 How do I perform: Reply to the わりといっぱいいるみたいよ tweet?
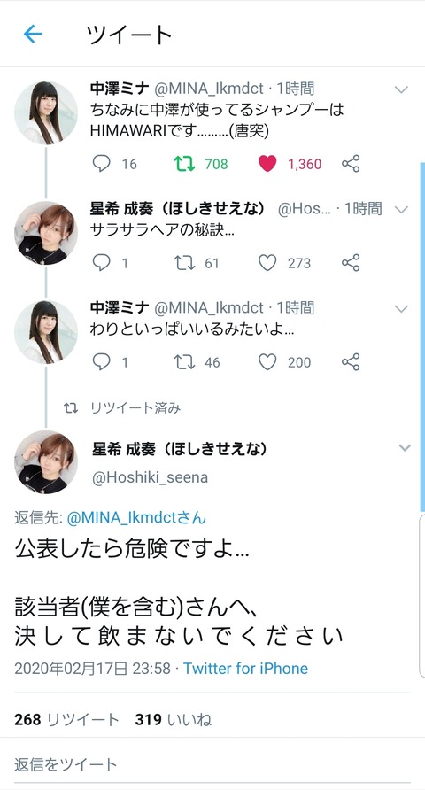pyautogui.click(x=101, y=362)
